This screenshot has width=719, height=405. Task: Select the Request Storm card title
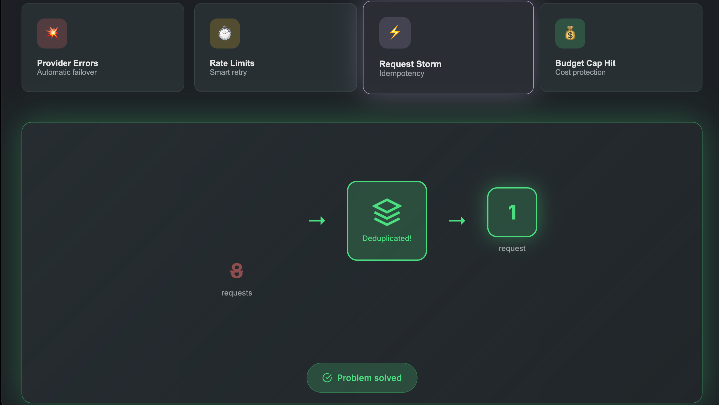[x=410, y=64]
